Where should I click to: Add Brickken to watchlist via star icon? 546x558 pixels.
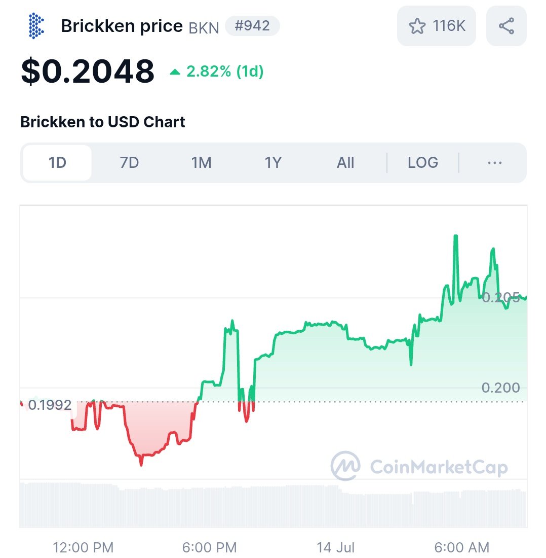(417, 26)
